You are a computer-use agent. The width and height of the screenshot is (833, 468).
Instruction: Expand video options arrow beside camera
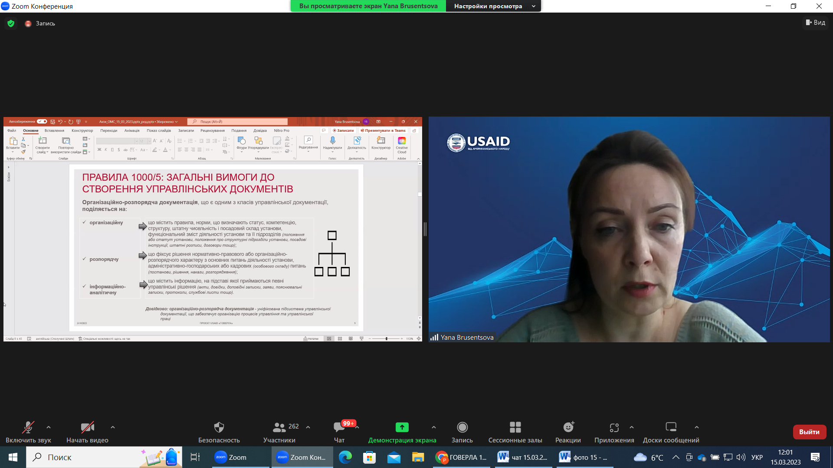coord(113,427)
